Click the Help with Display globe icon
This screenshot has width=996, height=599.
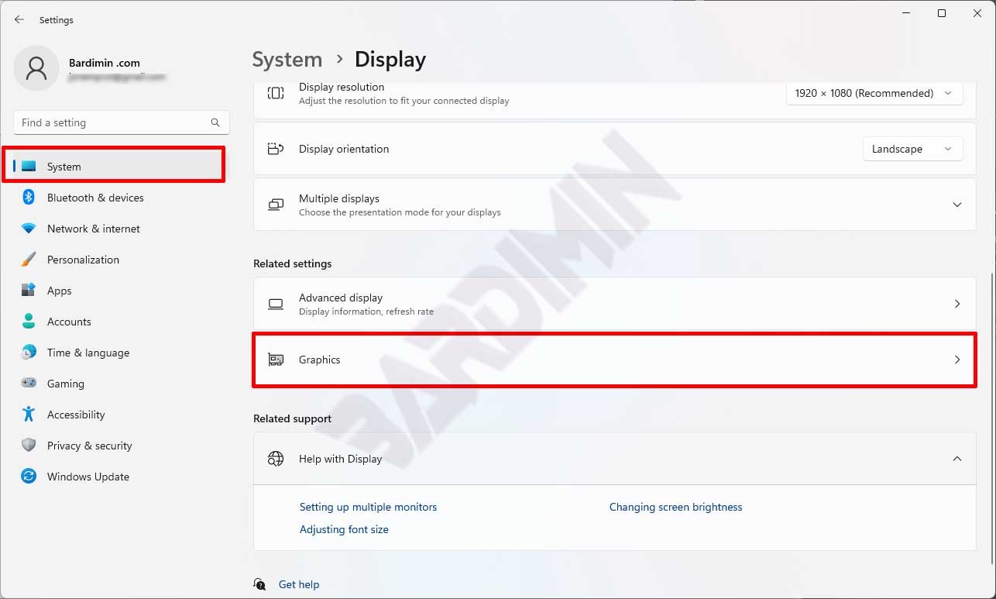tap(275, 459)
